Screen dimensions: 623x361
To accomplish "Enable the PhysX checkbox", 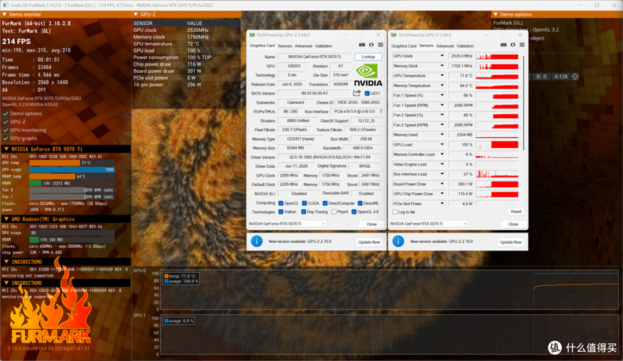I will pyautogui.click(x=334, y=212).
